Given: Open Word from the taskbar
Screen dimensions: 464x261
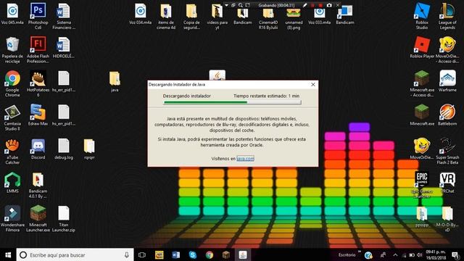Looking at the screenshot, I should point(175,254).
